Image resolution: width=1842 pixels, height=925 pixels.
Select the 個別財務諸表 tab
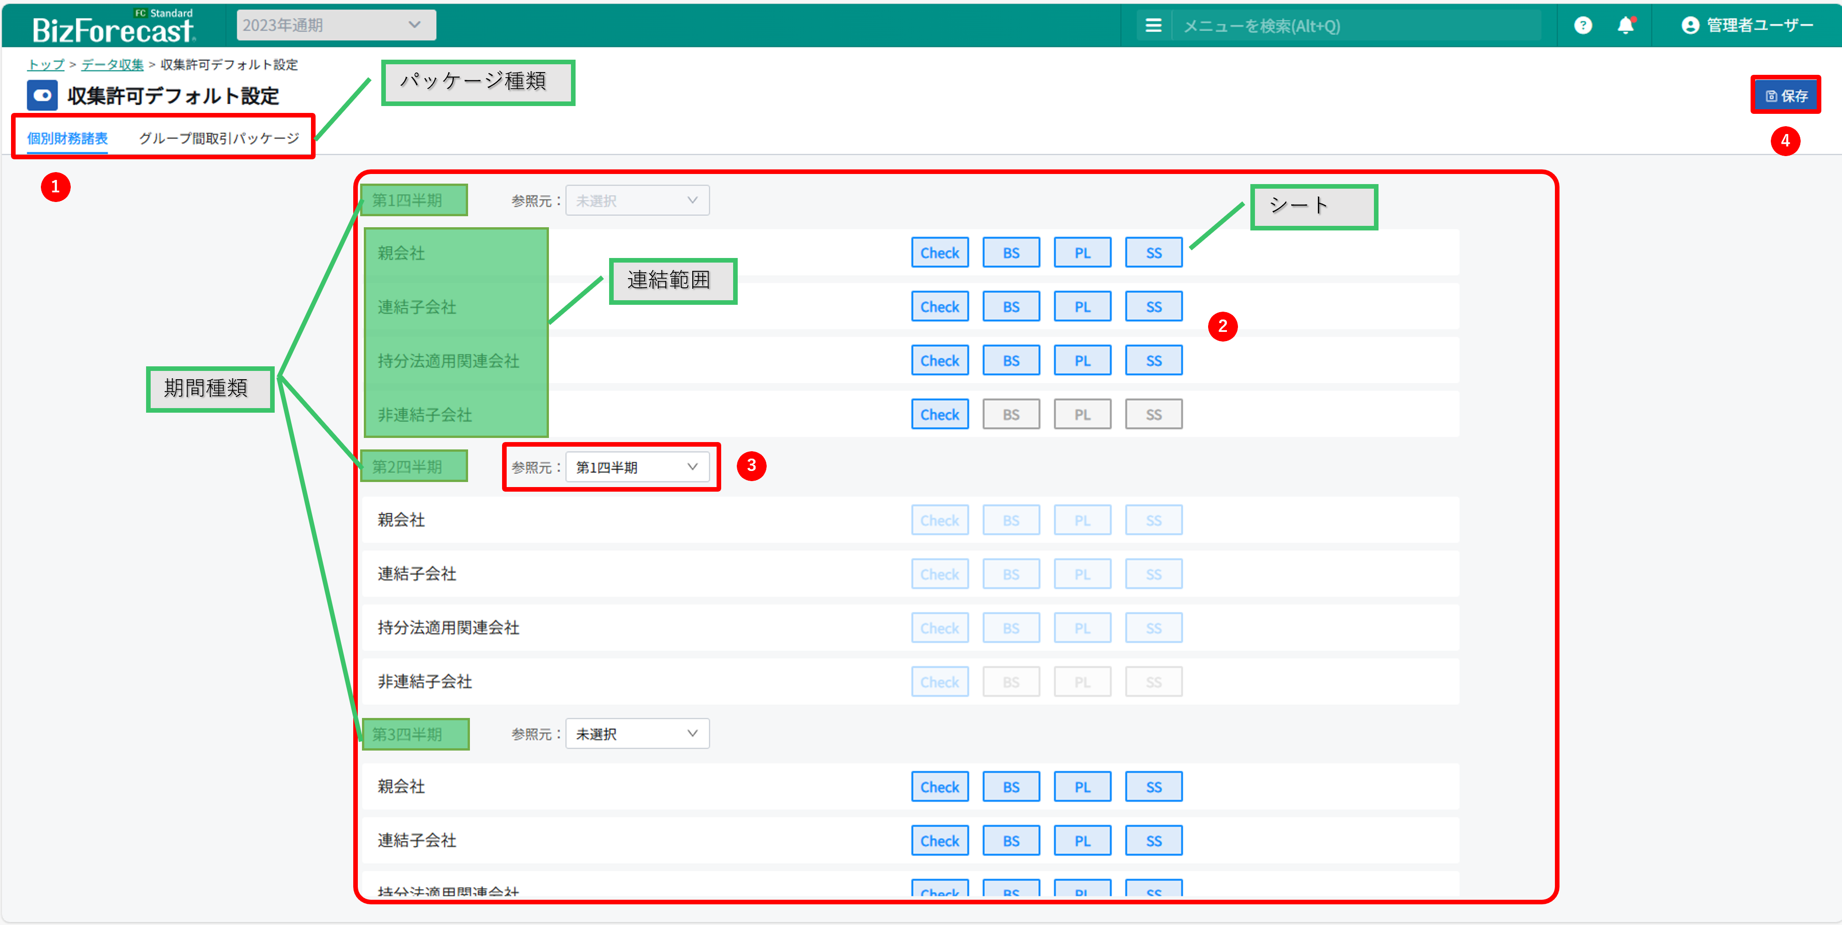pos(67,138)
